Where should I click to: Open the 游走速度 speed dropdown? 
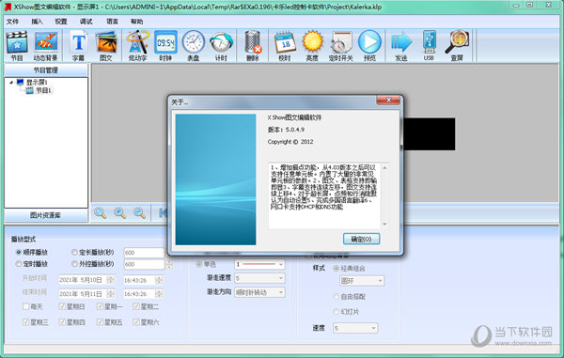[x=259, y=278]
